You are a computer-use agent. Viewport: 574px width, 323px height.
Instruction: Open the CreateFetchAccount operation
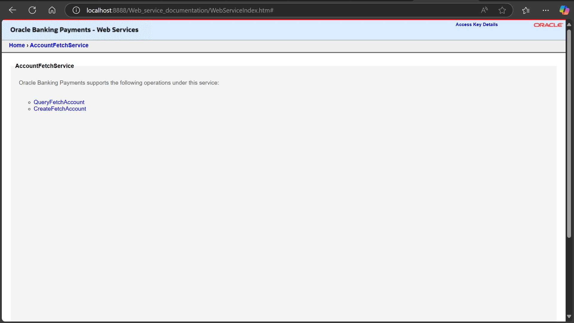[60, 109]
